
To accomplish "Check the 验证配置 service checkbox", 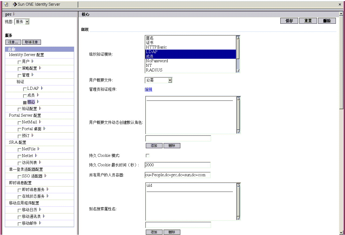I will [19, 109].
